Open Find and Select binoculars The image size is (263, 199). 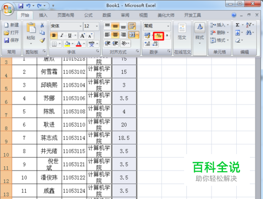coord(250,33)
